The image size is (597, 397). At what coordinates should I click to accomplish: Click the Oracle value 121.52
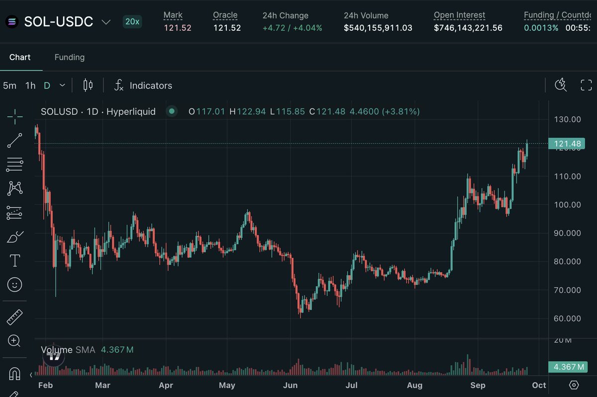click(x=227, y=28)
